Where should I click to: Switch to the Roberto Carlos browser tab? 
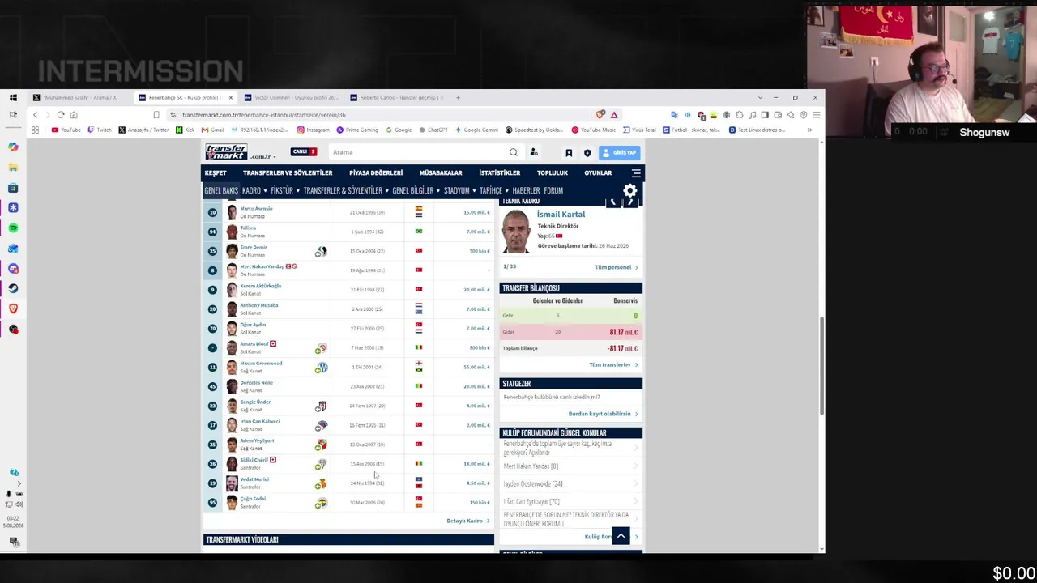pyautogui.click(x=399, y=97)
